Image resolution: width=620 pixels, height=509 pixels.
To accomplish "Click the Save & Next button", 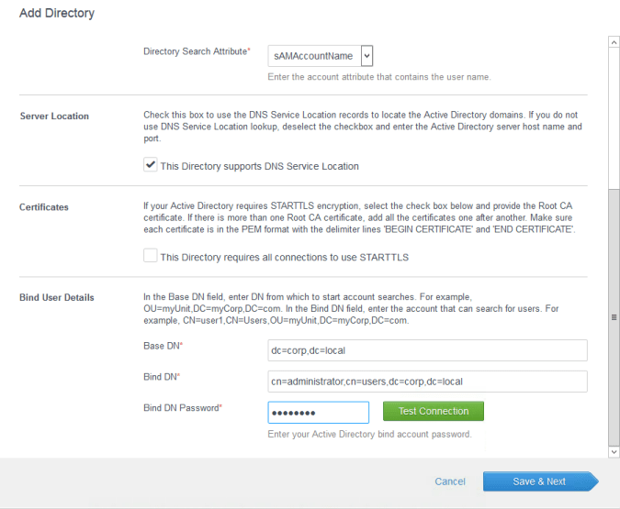I will (539, 481).
